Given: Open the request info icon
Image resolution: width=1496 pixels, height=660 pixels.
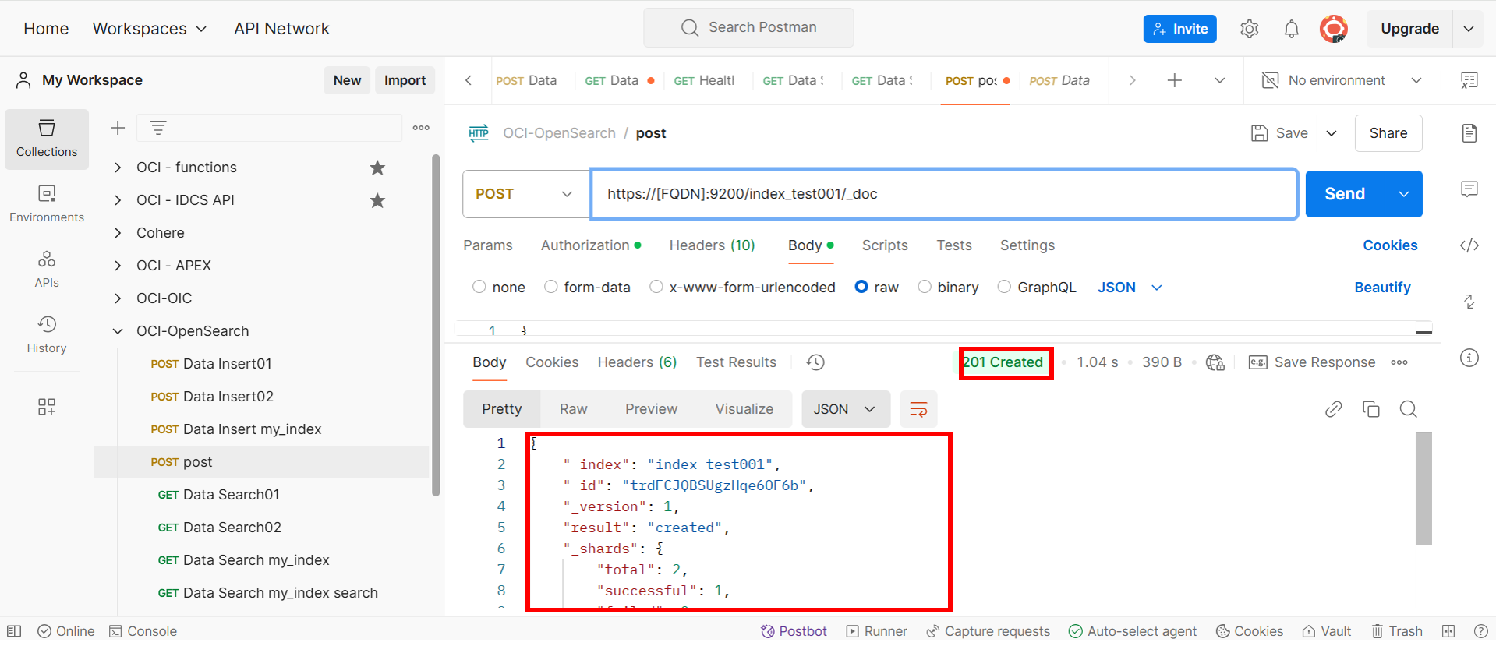Looking at the screenshot, I should [1469, 358].
